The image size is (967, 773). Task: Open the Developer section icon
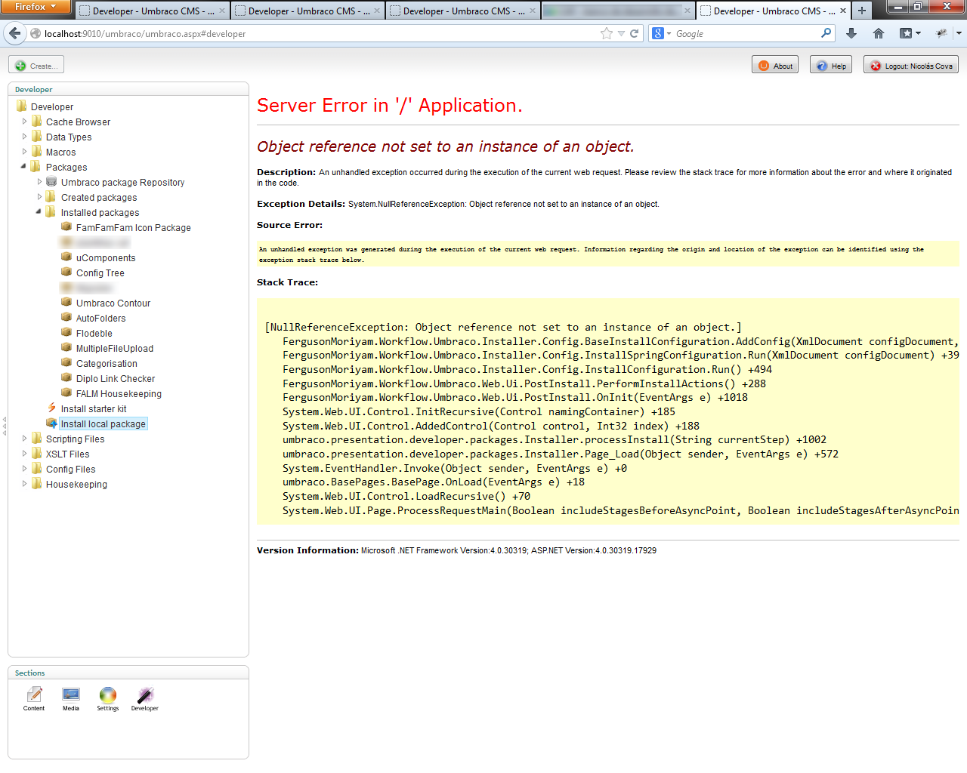(145, 698)
